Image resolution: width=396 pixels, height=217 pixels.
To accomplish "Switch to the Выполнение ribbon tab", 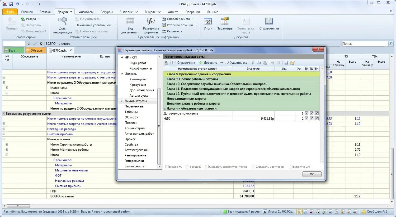I will coord(129,12).
